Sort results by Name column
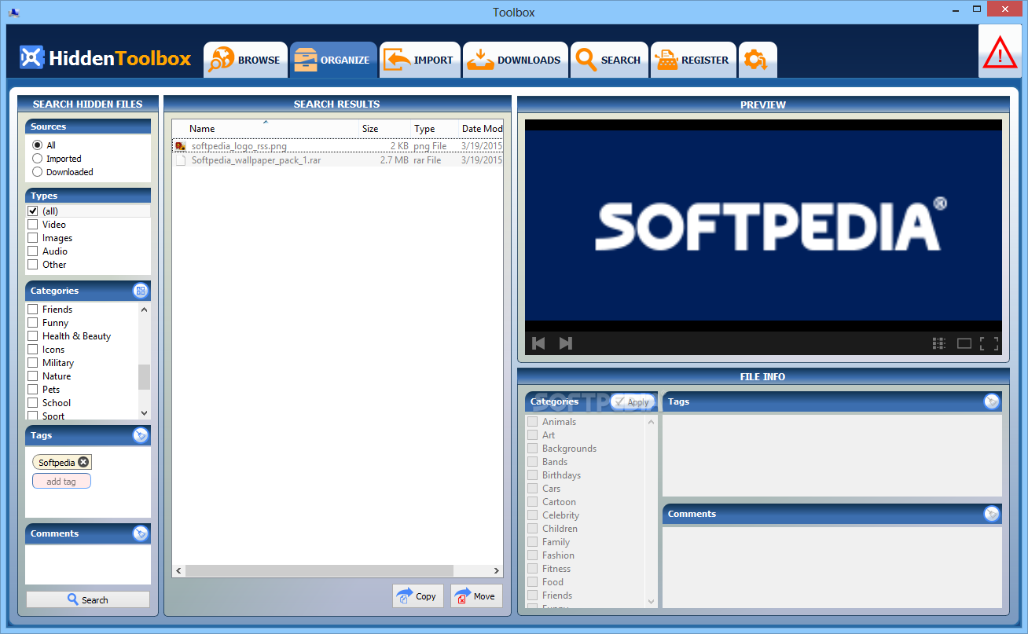1028x634 pixels. coord(266,128)
